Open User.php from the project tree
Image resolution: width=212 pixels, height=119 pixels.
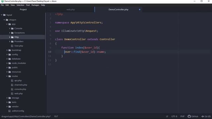19,46
